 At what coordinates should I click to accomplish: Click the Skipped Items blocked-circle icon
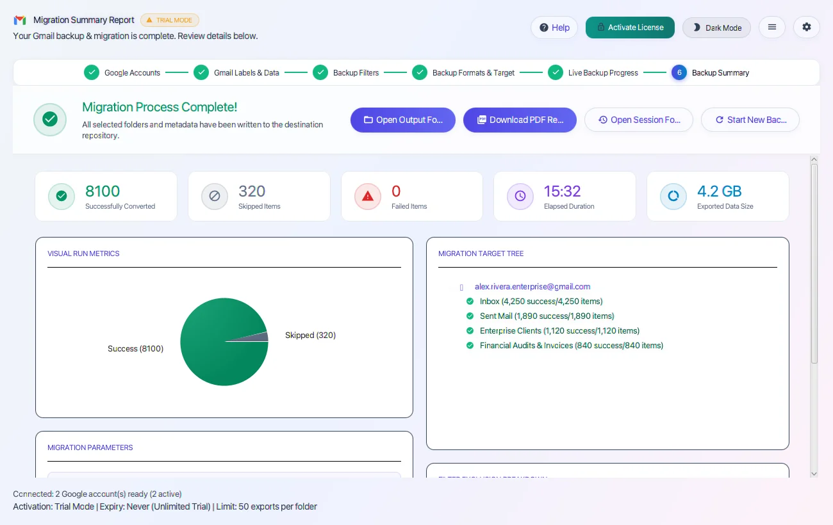(x=215, y=197)
